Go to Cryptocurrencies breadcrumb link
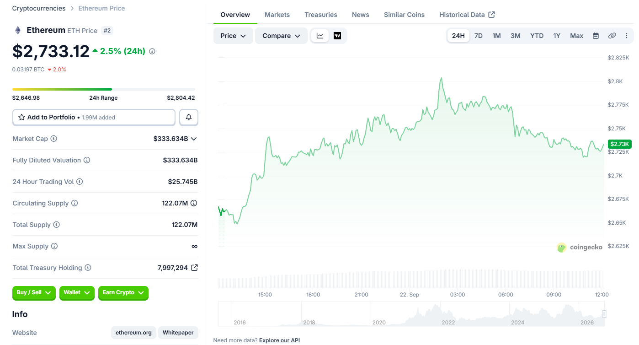This screenshot has width=639, height=345. click(39, 8)
